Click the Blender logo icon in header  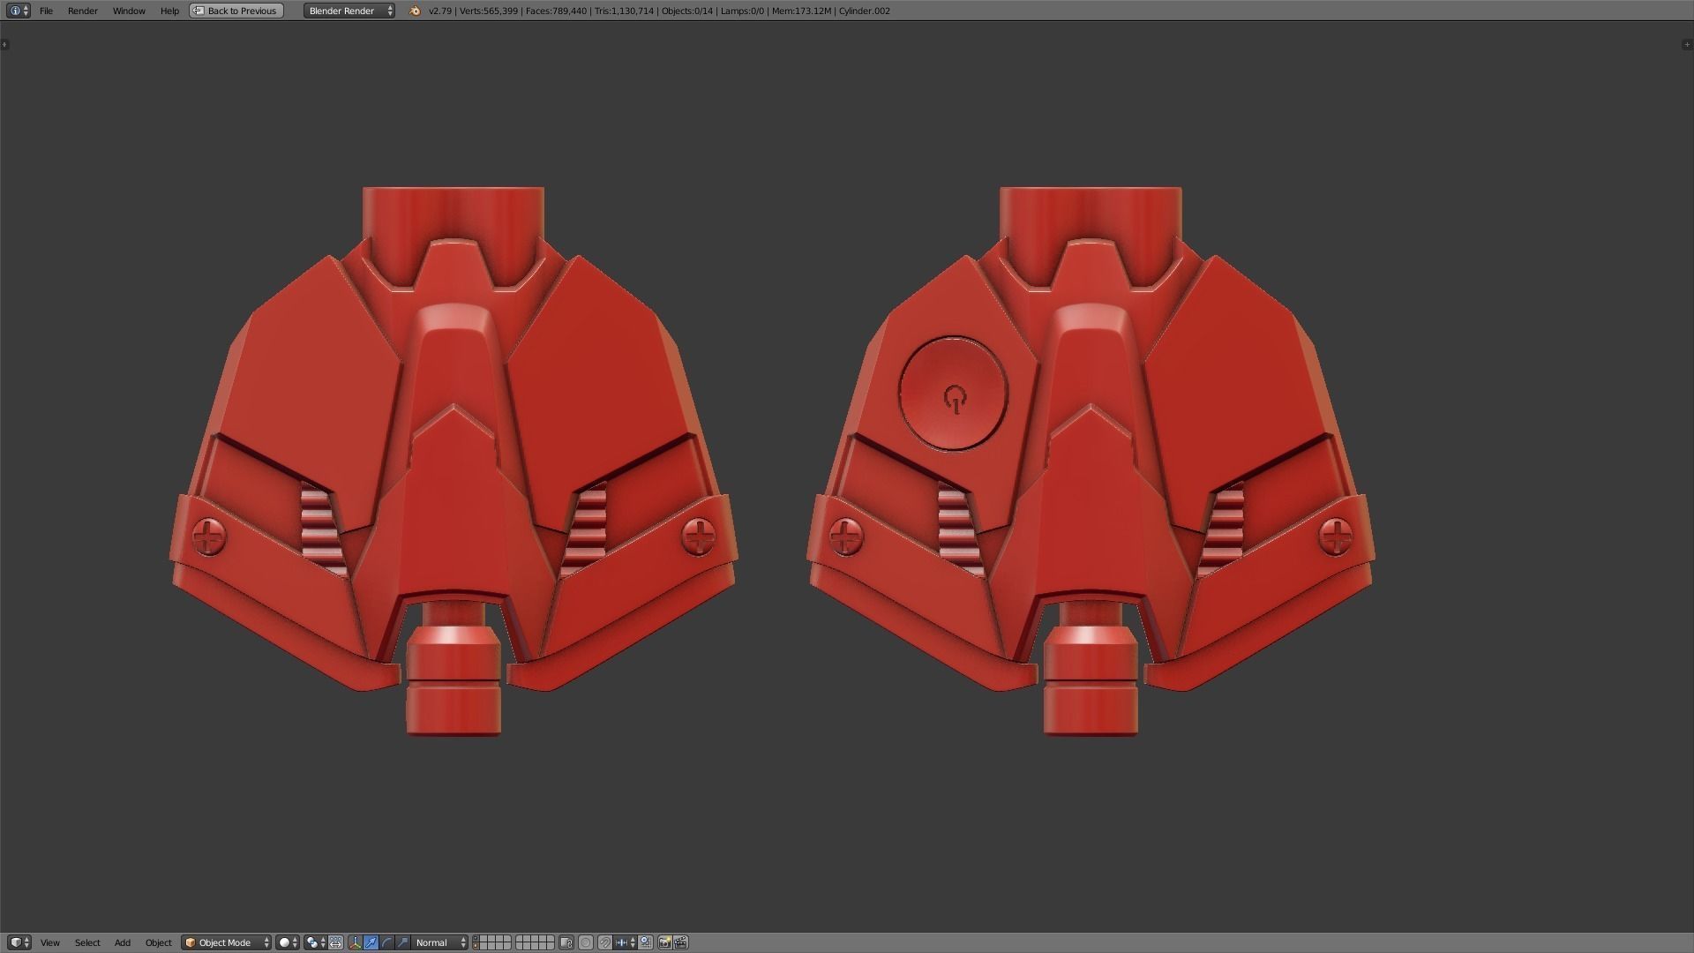click(x=415, y=11)
